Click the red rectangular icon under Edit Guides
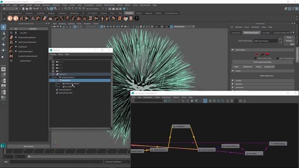 [x=267, y=54]
